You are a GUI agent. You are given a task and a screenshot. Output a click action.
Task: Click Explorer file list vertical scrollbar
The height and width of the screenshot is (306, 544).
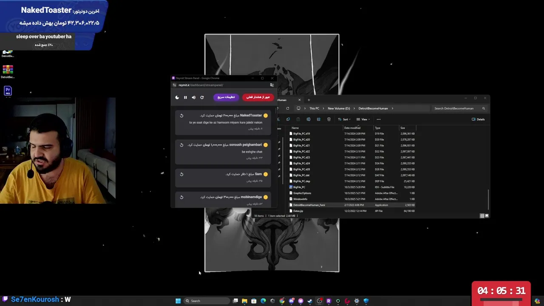tap(488, 200)
